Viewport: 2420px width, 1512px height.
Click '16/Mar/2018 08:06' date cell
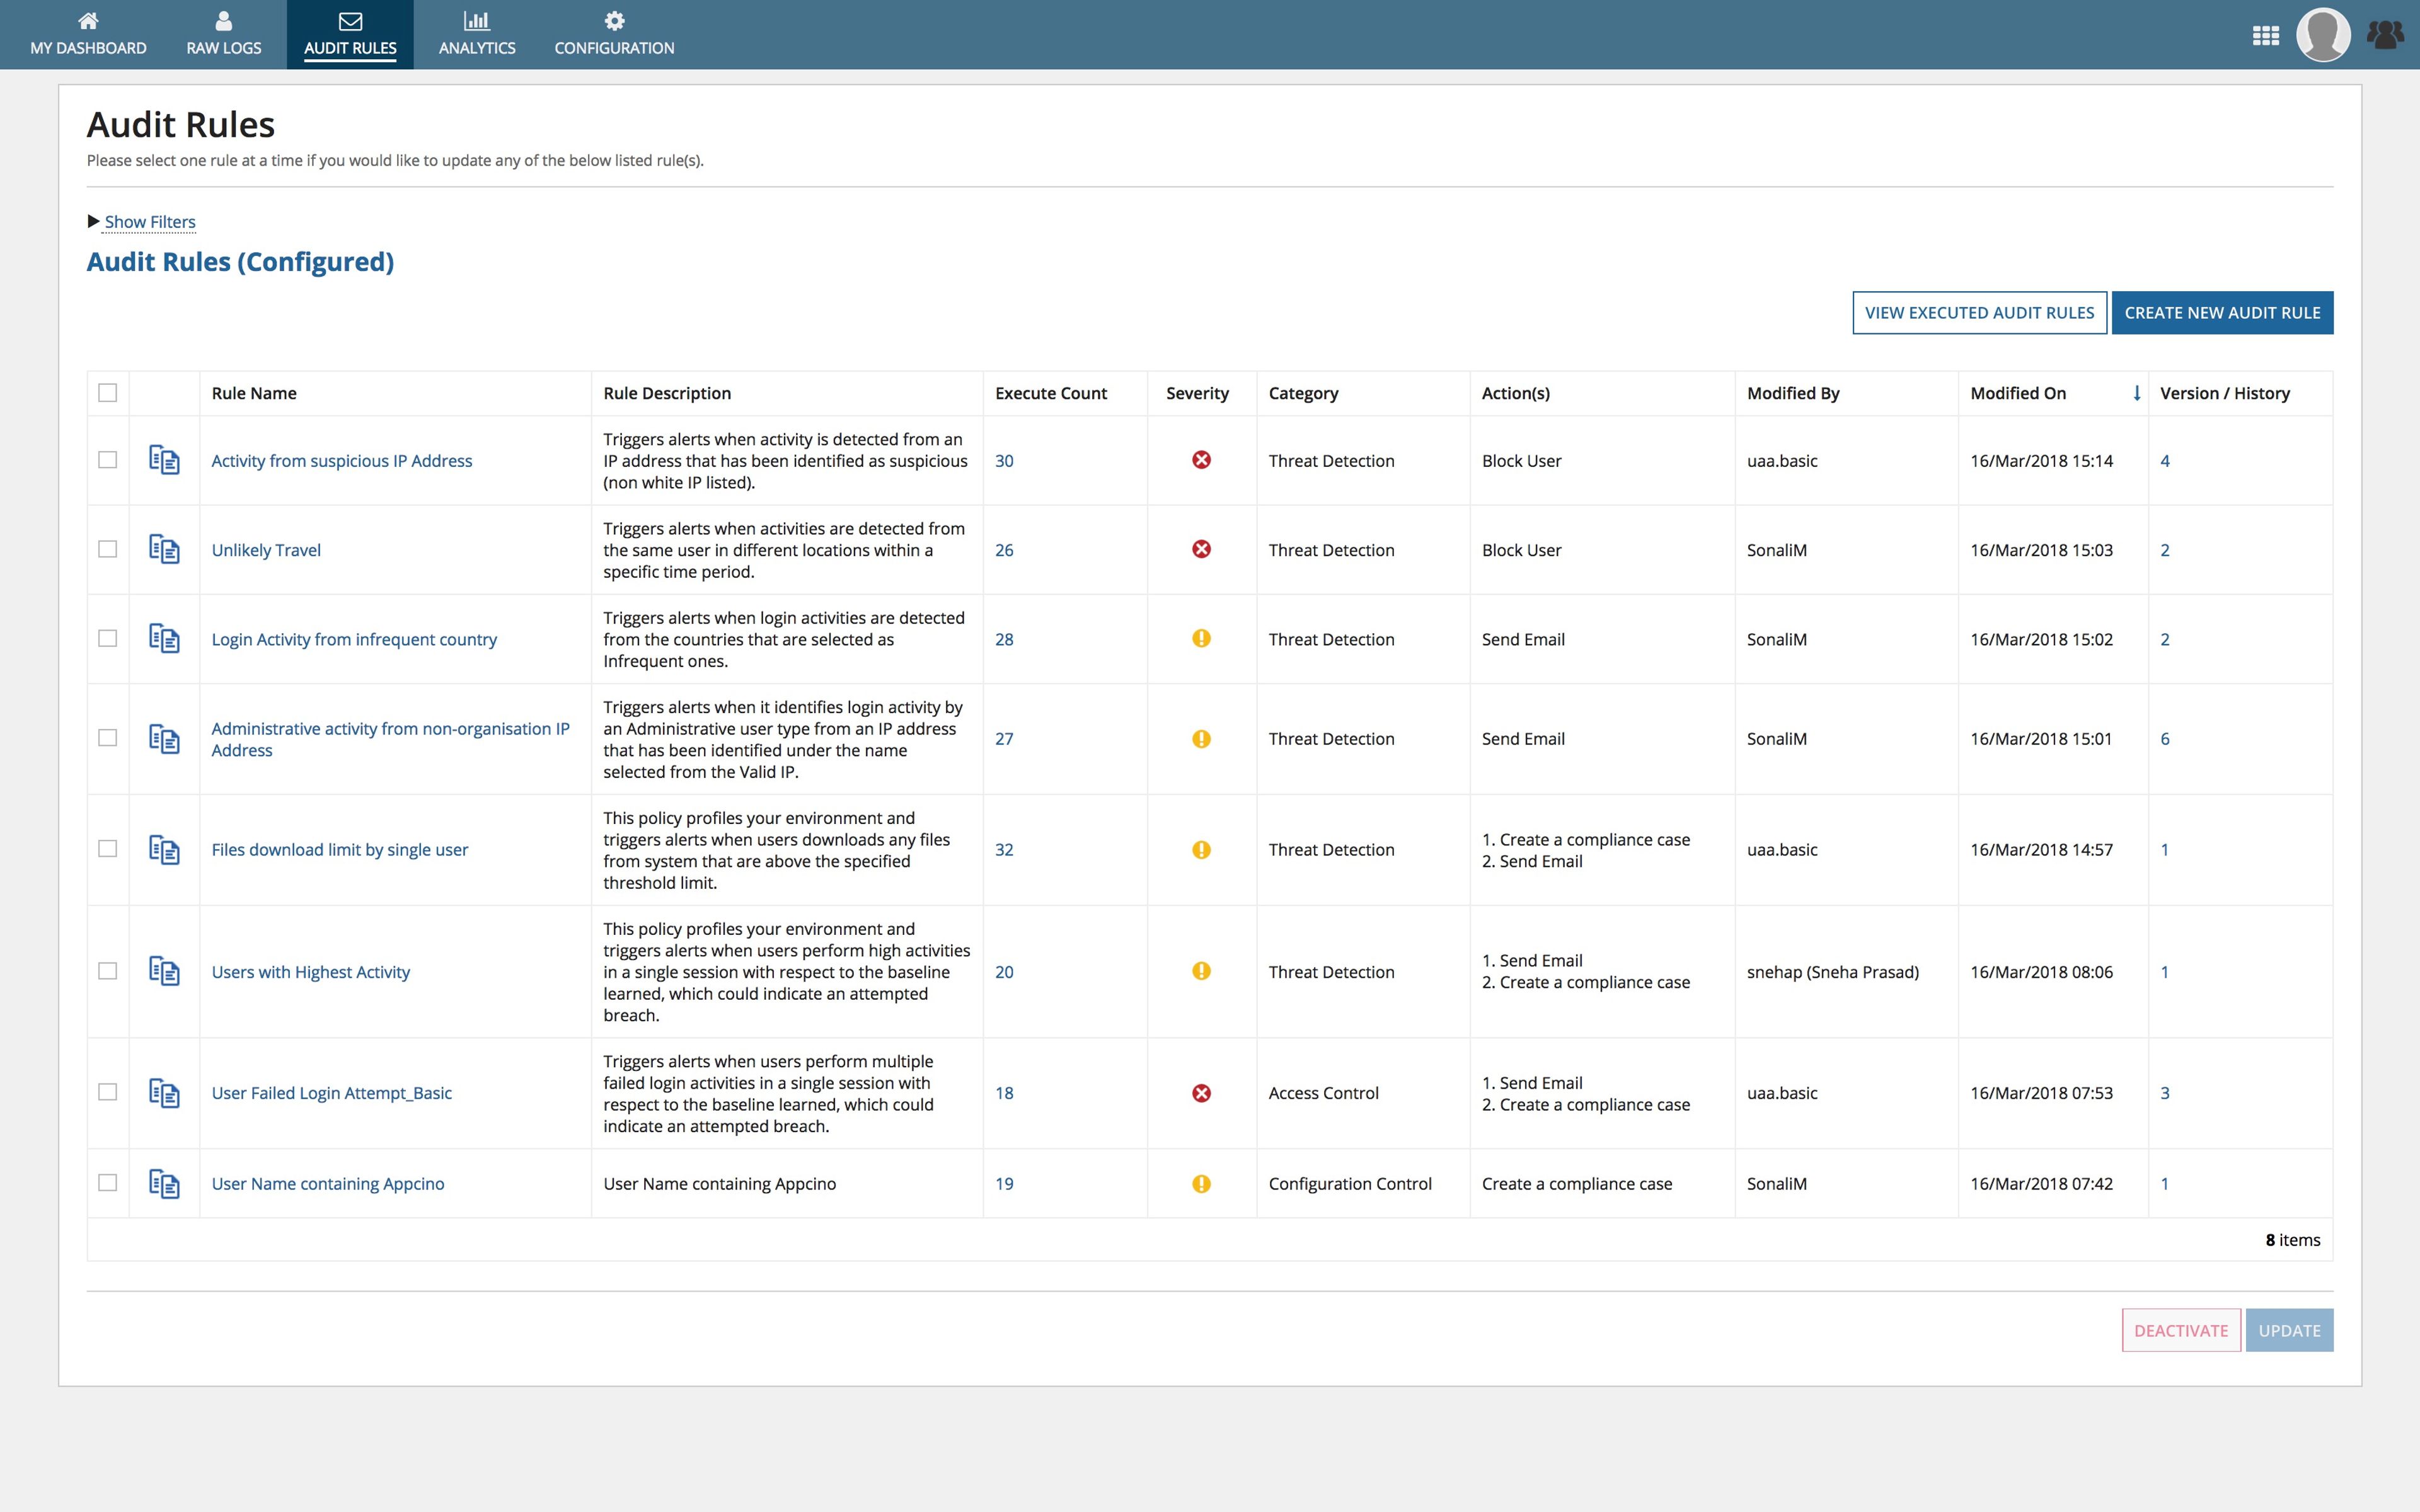click(2041, 972)
